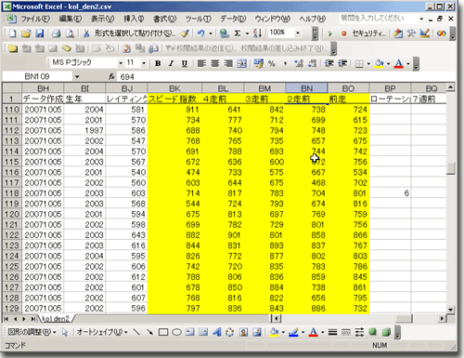Click the Record Macro red circle icon

(x=343, y=33)
